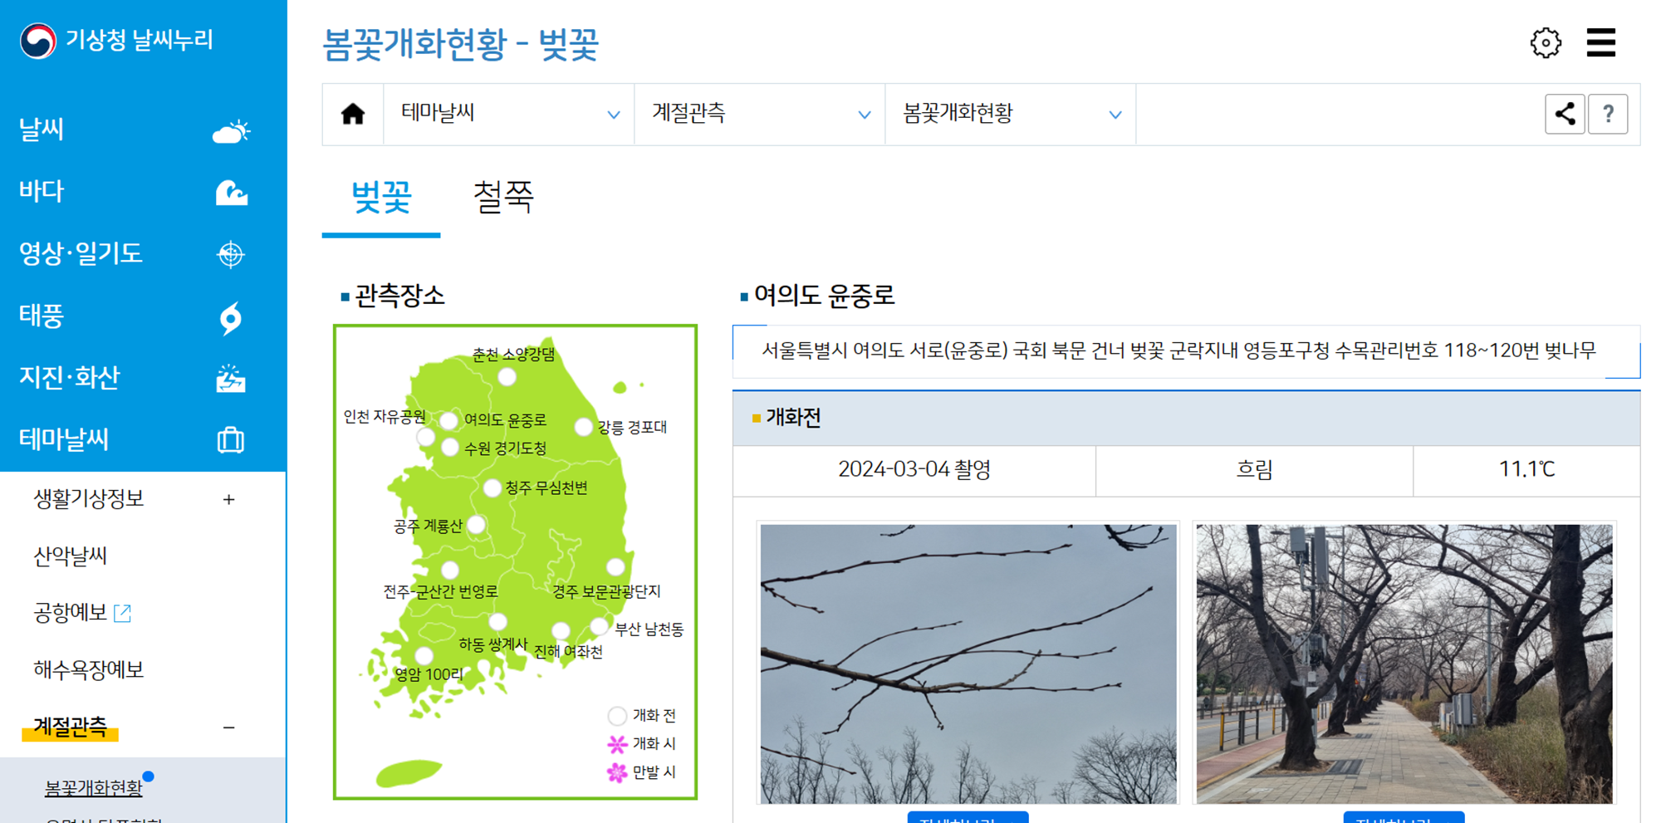Open the settings gear at top right

click(x=1546, y=43)
